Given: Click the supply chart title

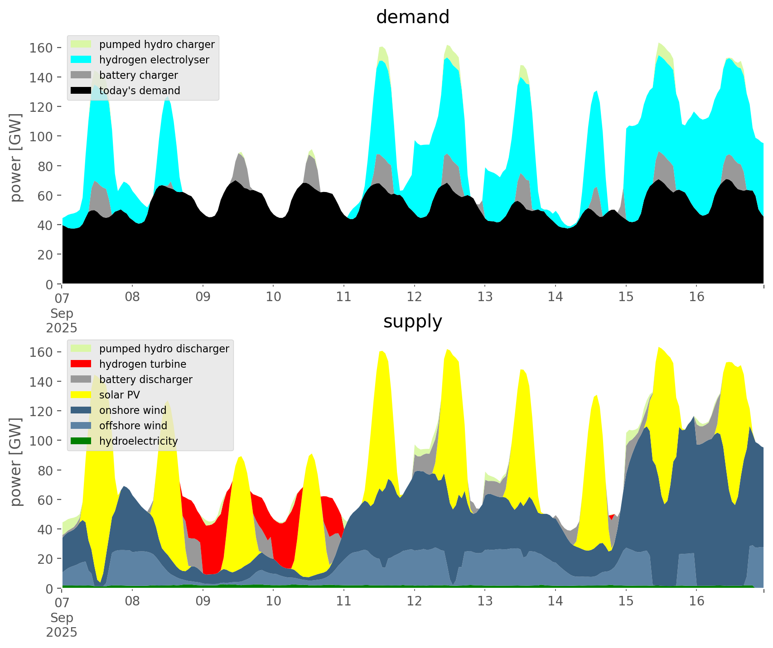Looking at the screenshot, I should point(412,322).
